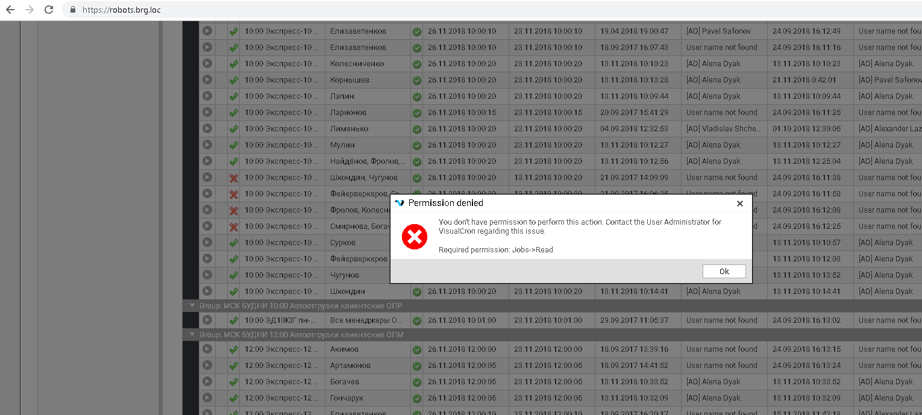
Task: Go back using browser back arrow
Action: 10,10
